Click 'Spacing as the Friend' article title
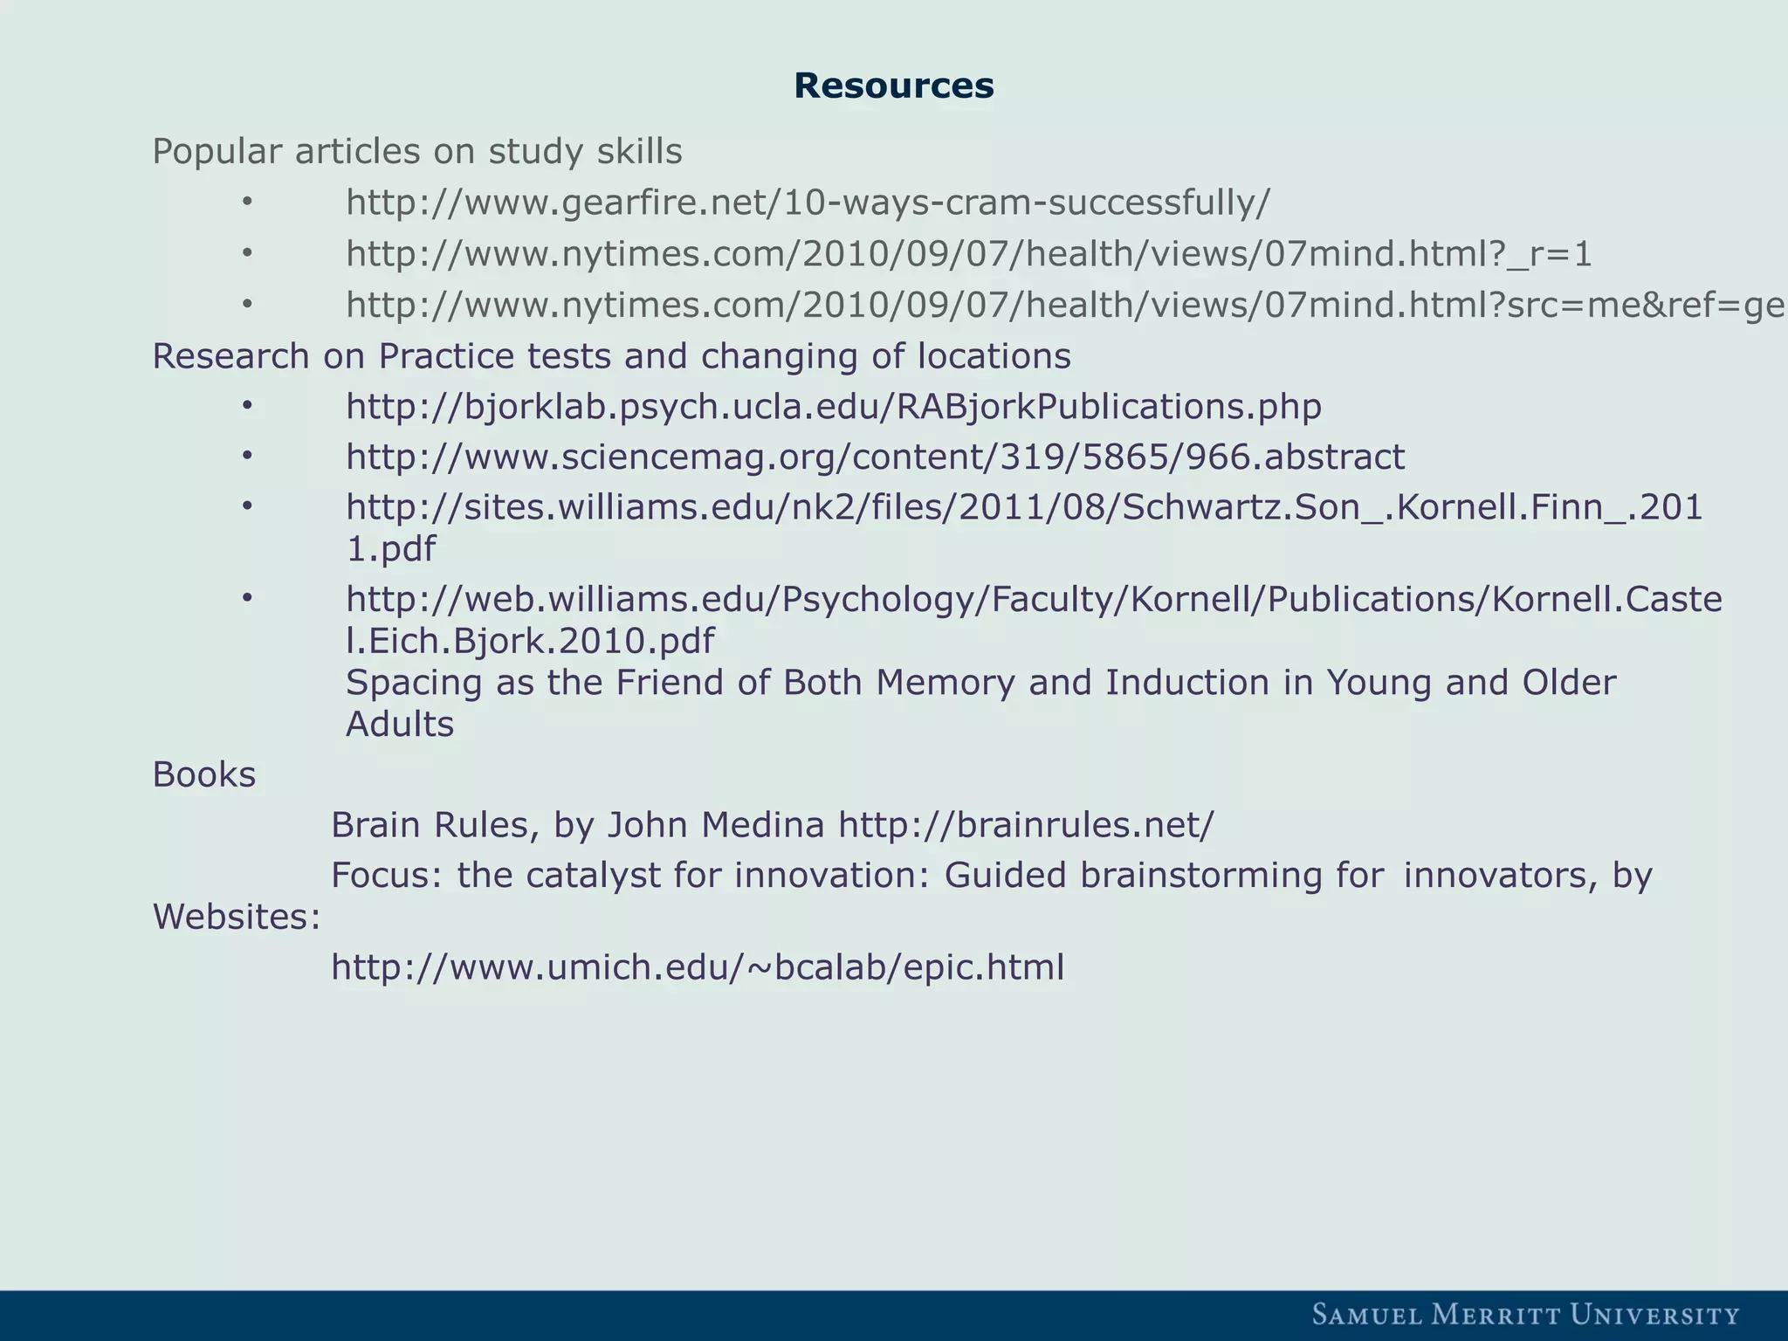The width and height of the screenshot is (1788, 1341). point(981,703)
